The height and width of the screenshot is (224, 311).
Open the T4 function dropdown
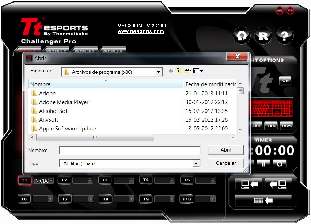[x=172, y=181]
